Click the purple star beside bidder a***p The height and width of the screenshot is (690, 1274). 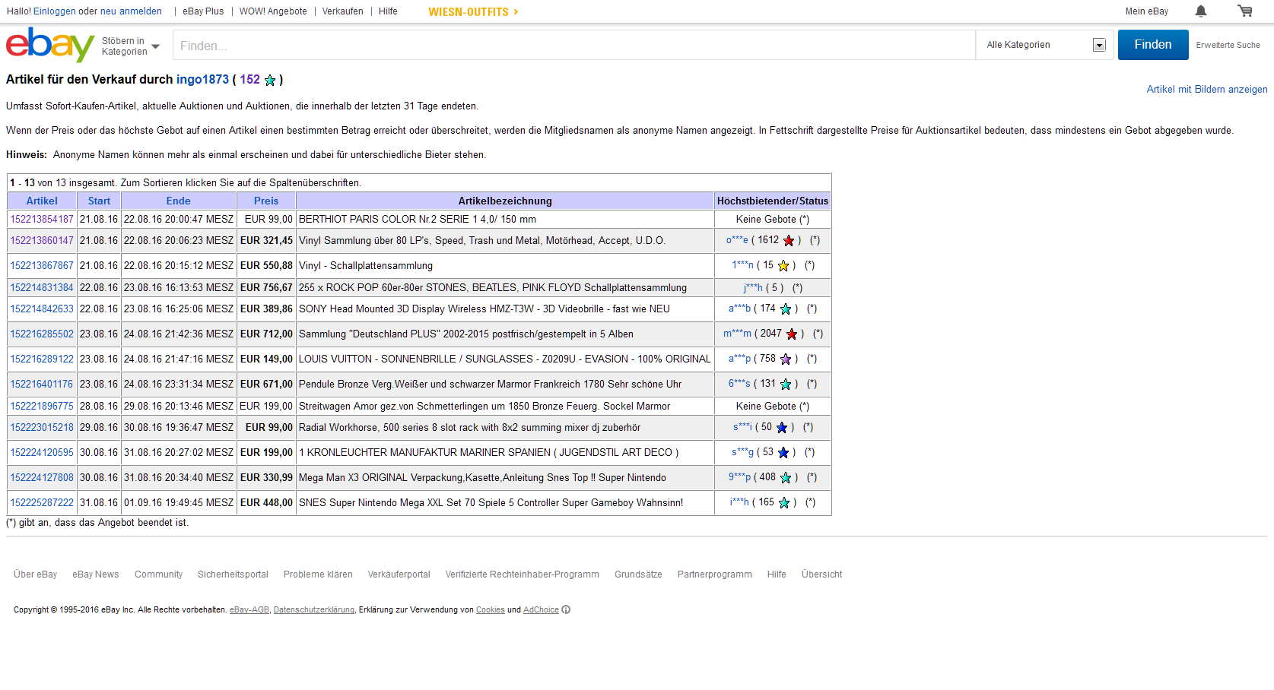[786, 359]
